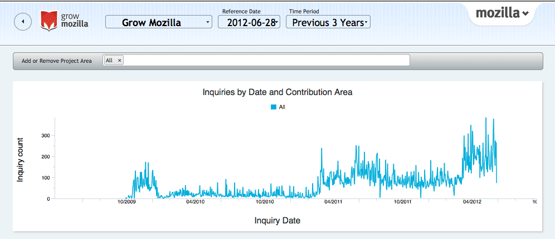The image size is (555, 239).
Task: Click the grow mozilla wordmark text
Action: 75,21
